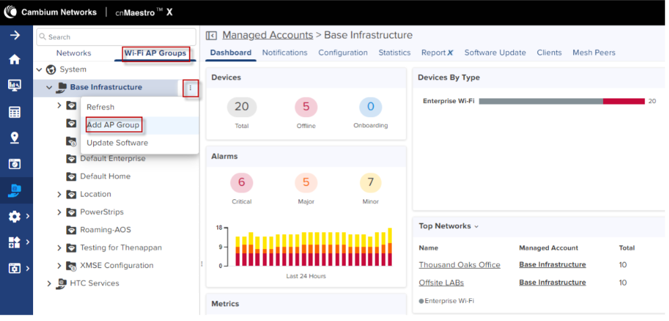Click the PowerStrips group folder icon
The image size is (669, 321).
pyautogui.click(x=71, y=212)
